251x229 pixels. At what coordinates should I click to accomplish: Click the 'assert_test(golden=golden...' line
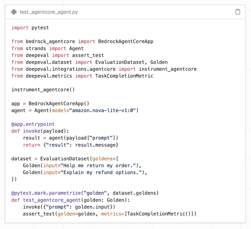[110, 214]
